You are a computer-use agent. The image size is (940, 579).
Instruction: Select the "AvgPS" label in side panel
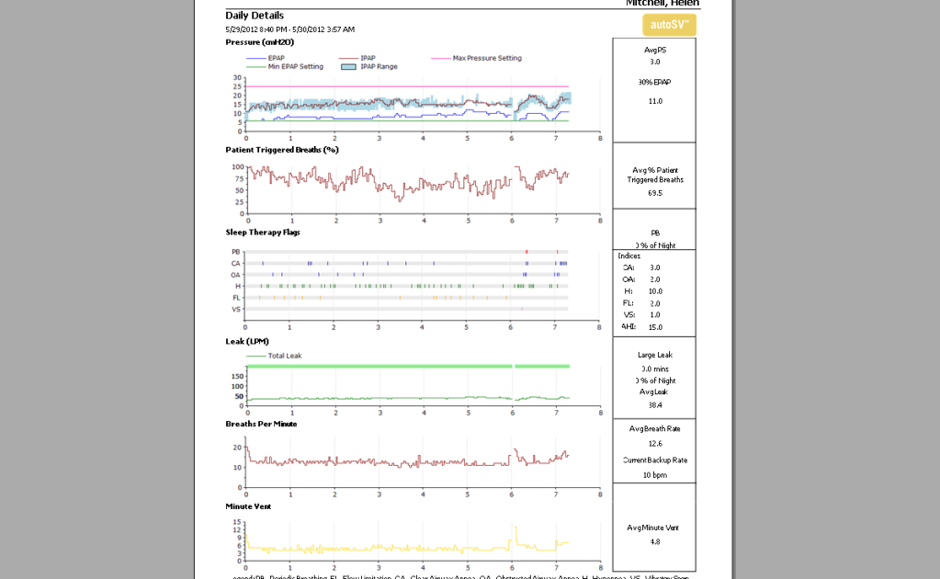point(654,51)
